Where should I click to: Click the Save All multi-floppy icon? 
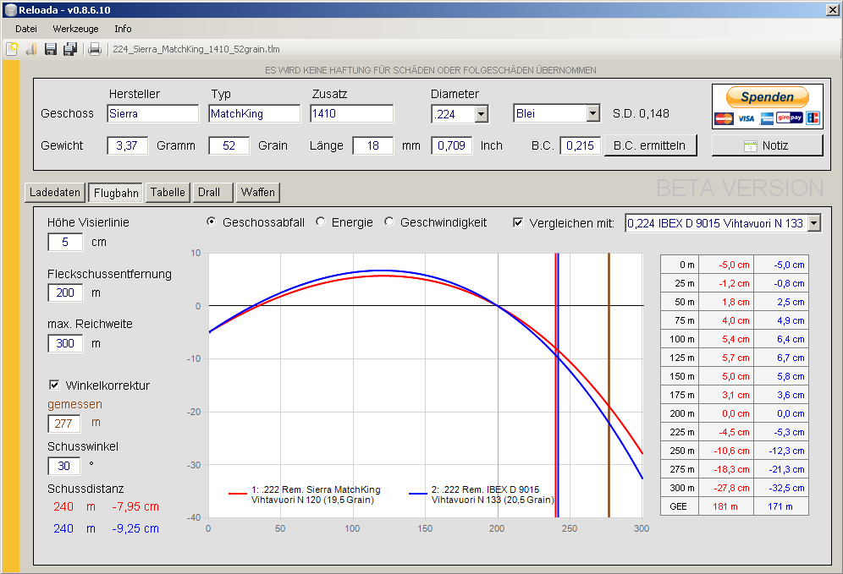pos(70,49)
